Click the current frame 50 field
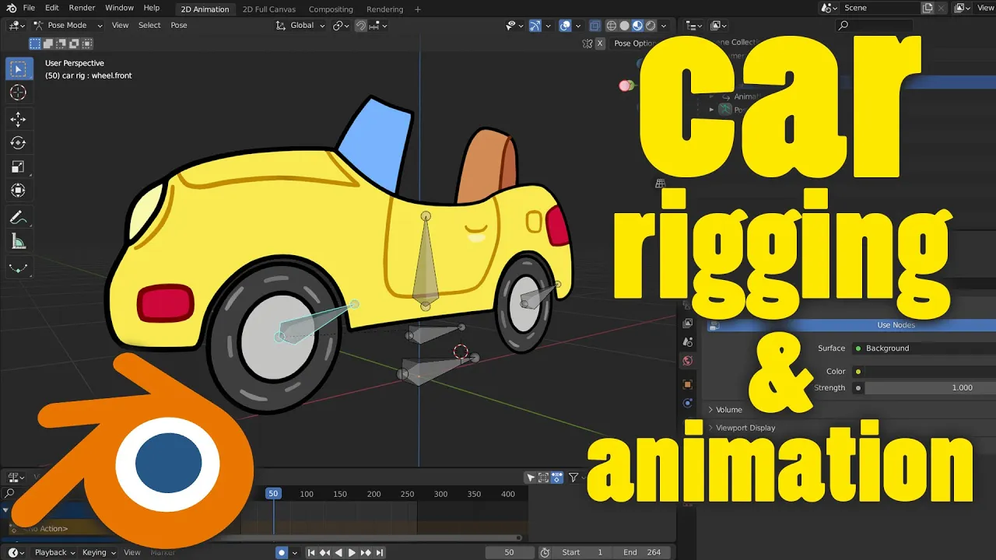This screenshot has height=560, width=996. click(509, 552)
